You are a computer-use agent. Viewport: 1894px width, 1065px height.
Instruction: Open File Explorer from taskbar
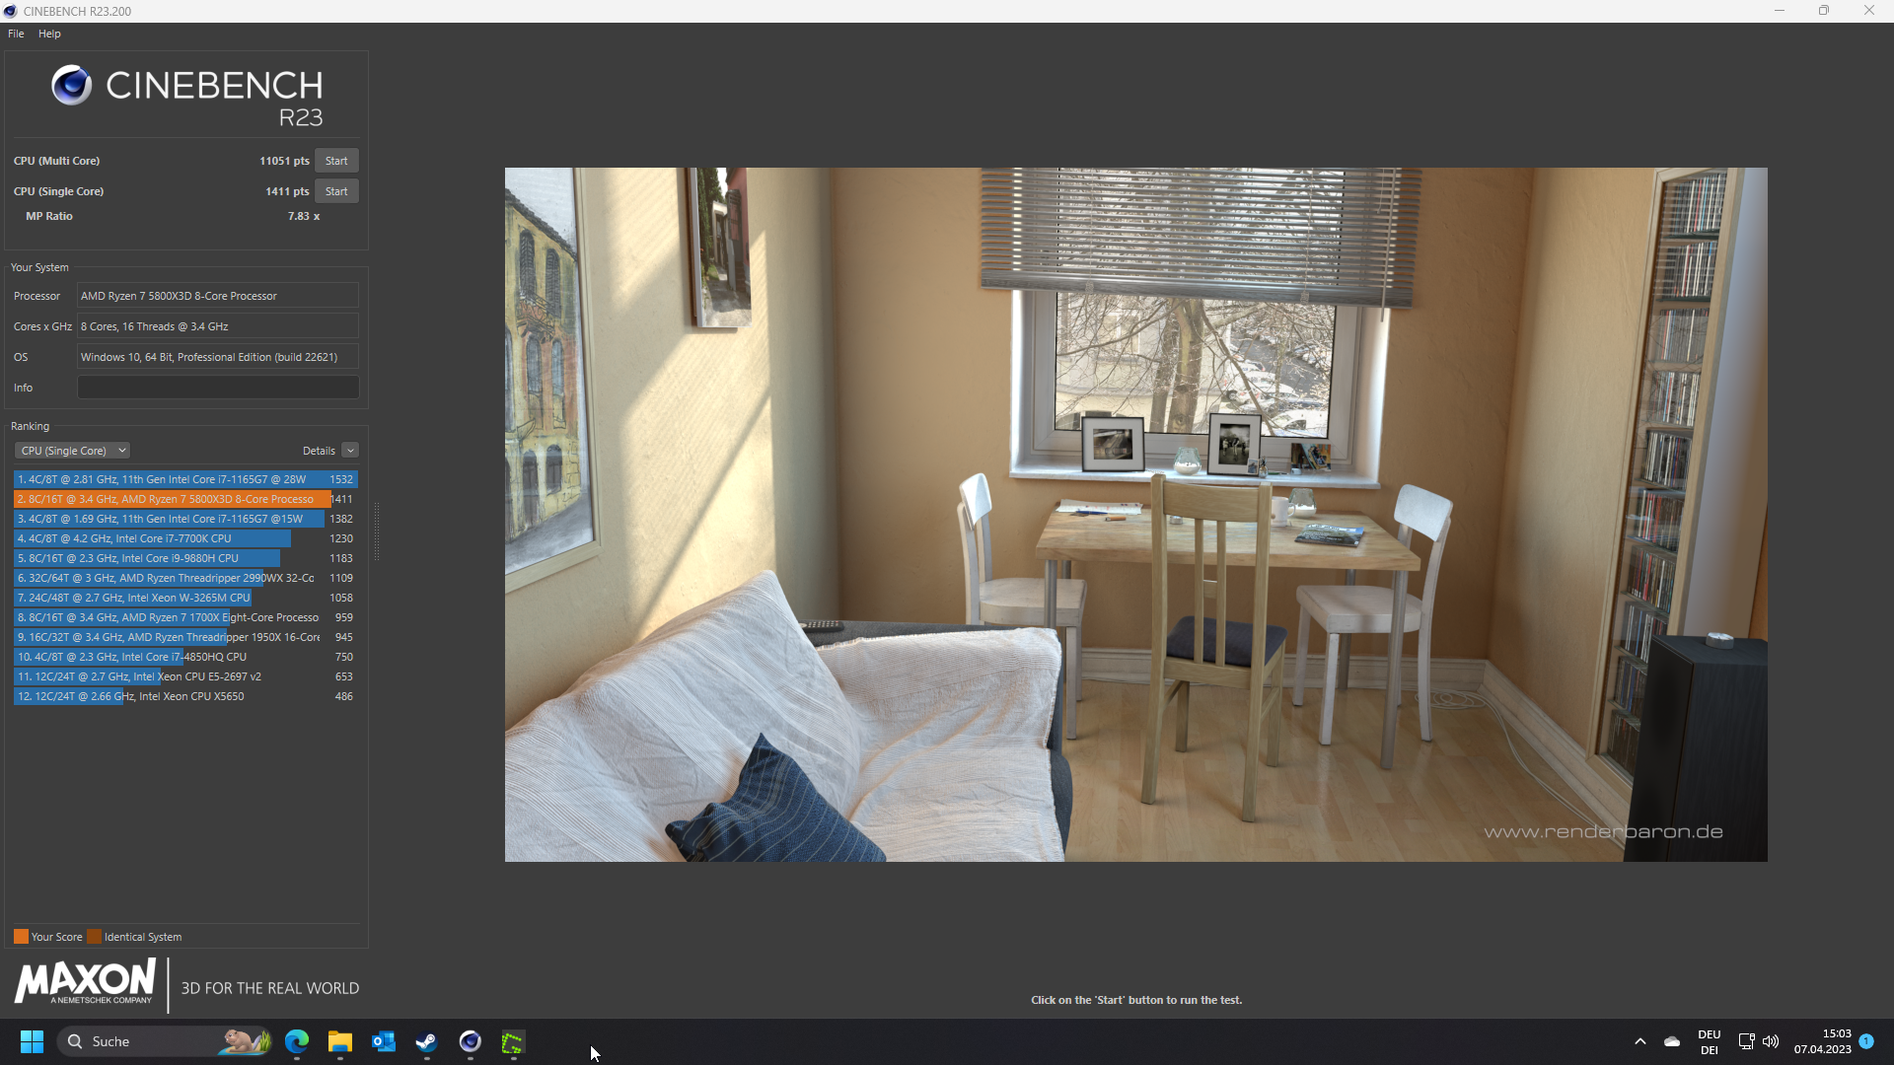pyautogui.click(x=340, y=1041)
